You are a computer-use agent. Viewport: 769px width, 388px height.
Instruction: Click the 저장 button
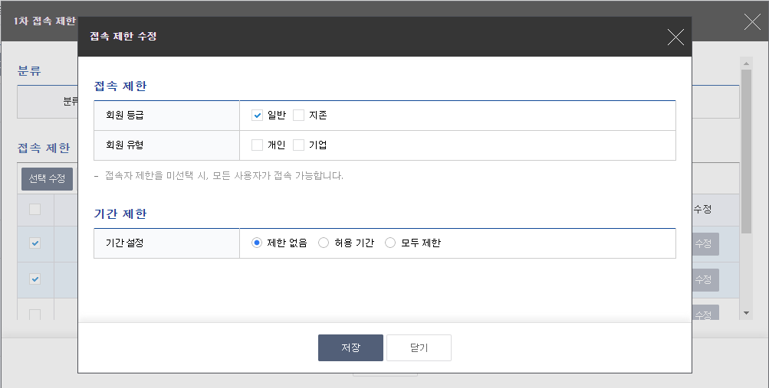coord(350,347)
